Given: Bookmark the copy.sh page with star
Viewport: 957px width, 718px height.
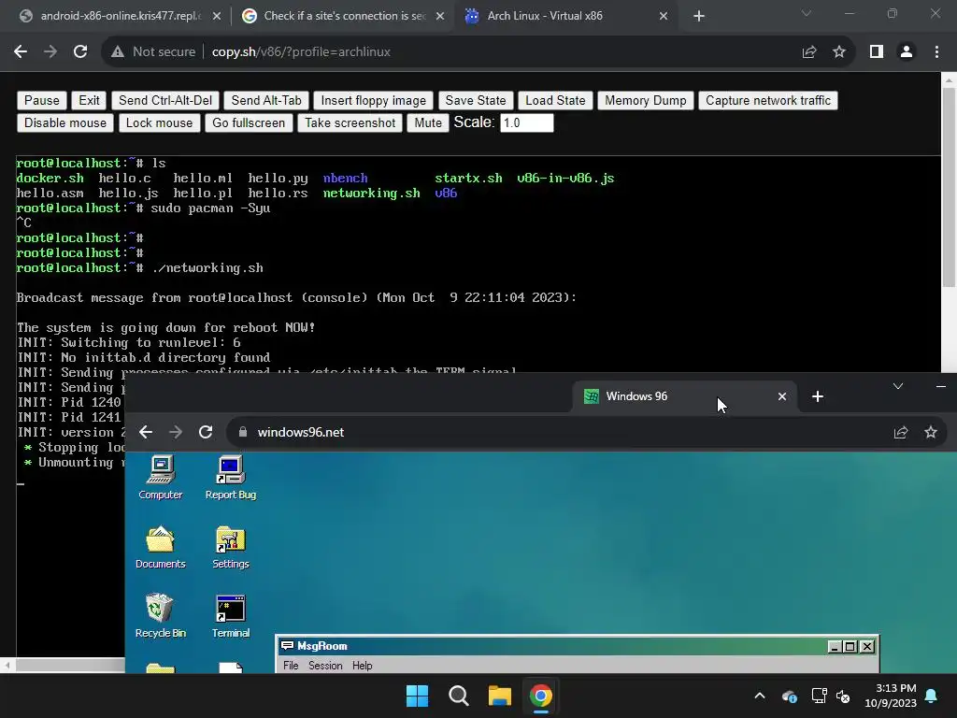Looking at the screenshot, I should click(839, 52).
